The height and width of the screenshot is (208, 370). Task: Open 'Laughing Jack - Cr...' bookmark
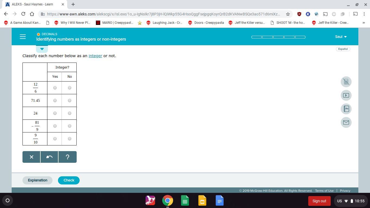164,23
